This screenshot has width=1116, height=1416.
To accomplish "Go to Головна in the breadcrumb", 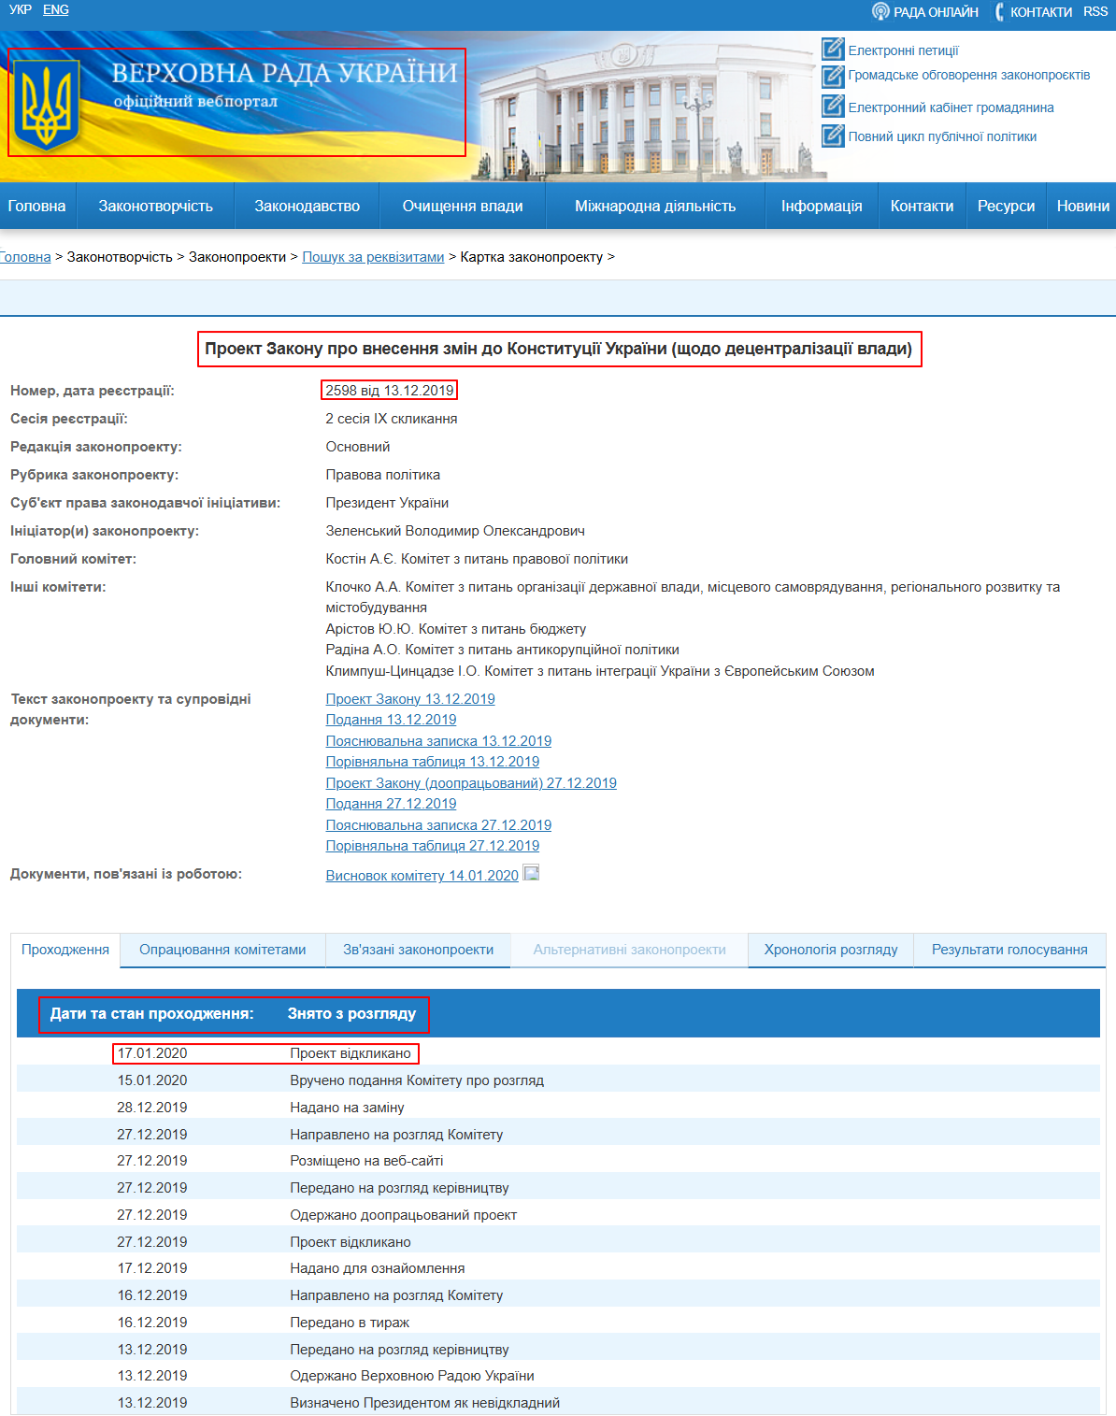I will click(25, 256).
